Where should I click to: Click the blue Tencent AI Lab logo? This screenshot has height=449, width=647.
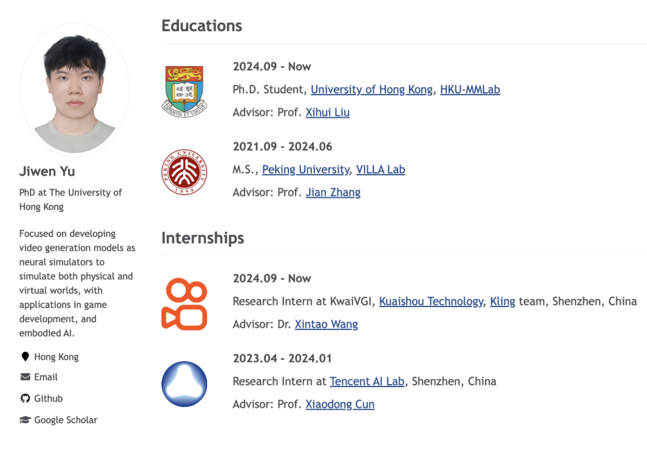click(x=185, y=383)
